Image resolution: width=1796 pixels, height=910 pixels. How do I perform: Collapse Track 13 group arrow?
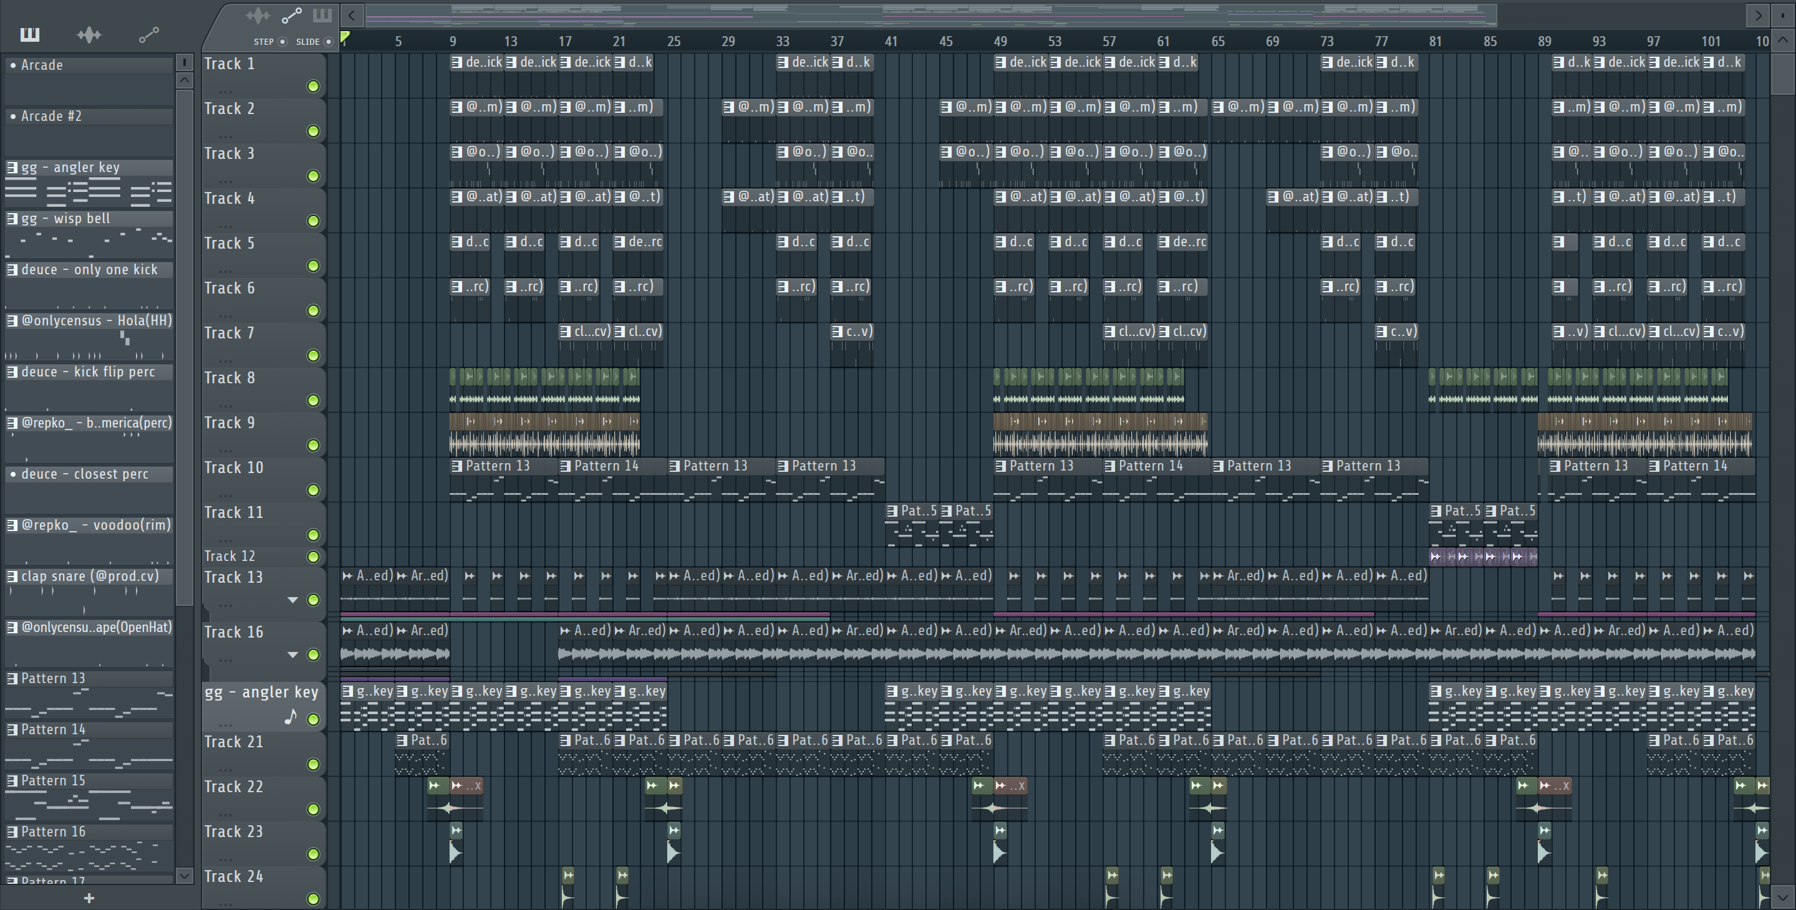pos(293,600)
